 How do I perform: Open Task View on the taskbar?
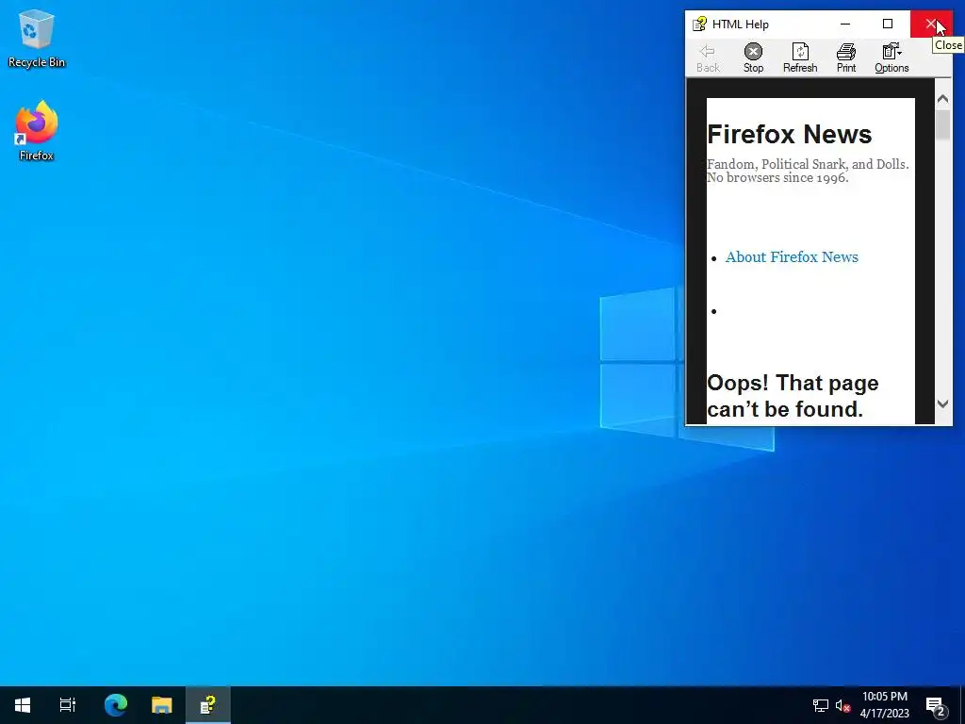(68, 705)
